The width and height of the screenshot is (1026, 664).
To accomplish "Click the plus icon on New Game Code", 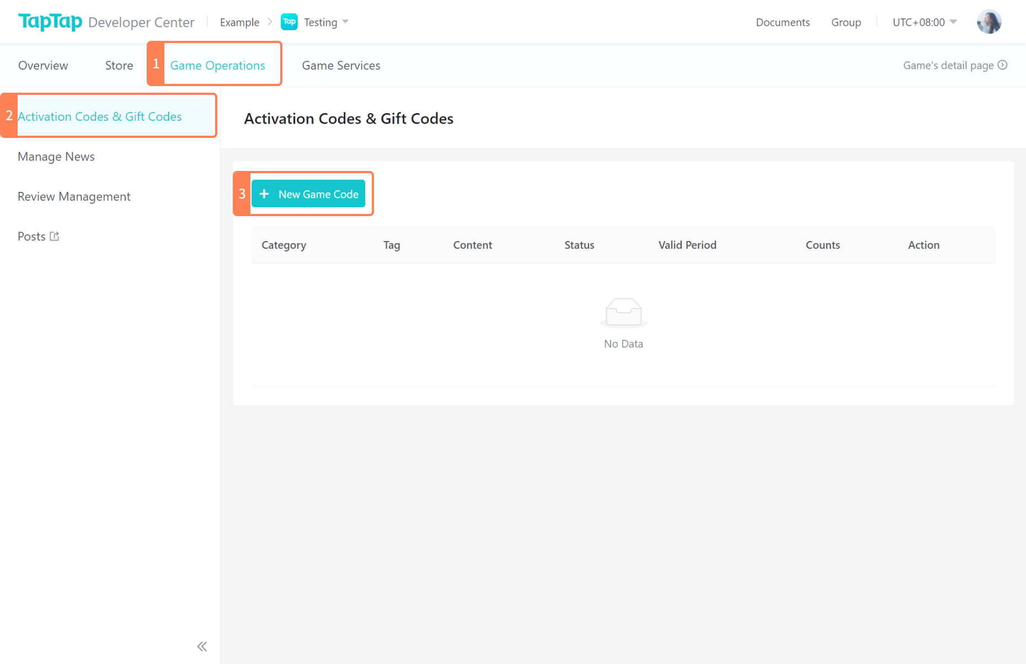I will point(264,194).
